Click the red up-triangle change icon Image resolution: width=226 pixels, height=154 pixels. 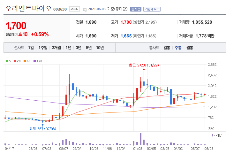click(x=20, y=34)
